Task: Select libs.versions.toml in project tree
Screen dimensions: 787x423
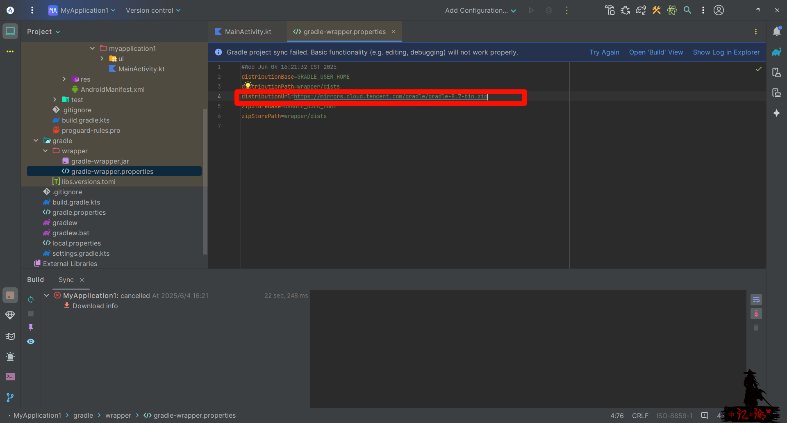Action: click(x=89, y=182)
